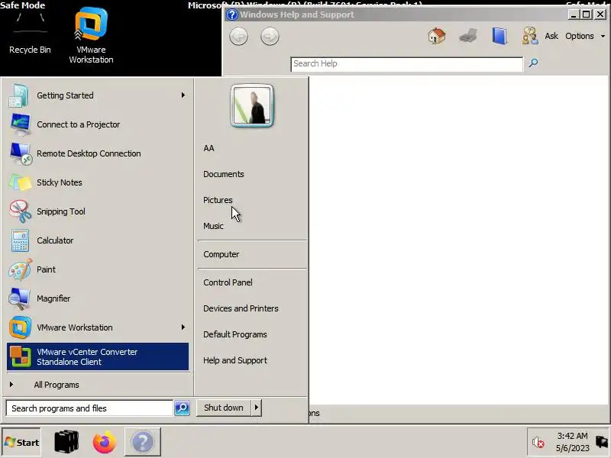Image resolution: width=611 pixels, height=458 pixels.
Task: Open Paint program entry
Action: coord(98,269)
